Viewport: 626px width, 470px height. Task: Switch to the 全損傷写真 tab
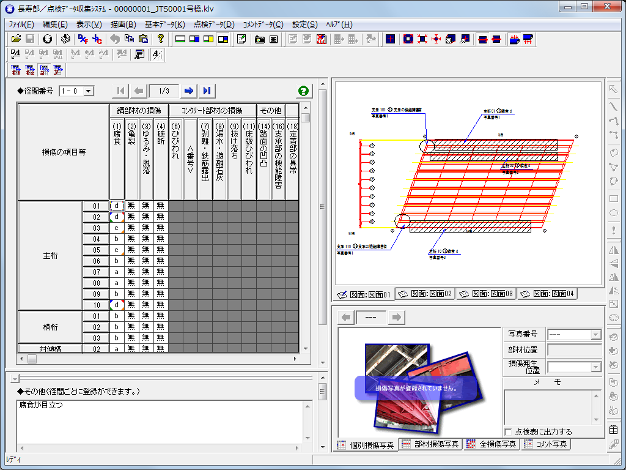pos(492,444)
